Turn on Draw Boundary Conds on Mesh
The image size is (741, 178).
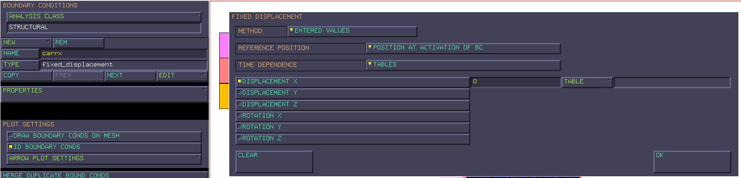pyautogui.click(x=104, y=136)
